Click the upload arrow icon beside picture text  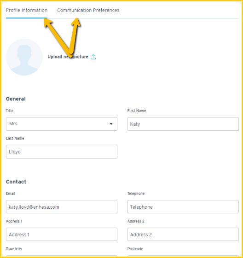click(93, 57)
